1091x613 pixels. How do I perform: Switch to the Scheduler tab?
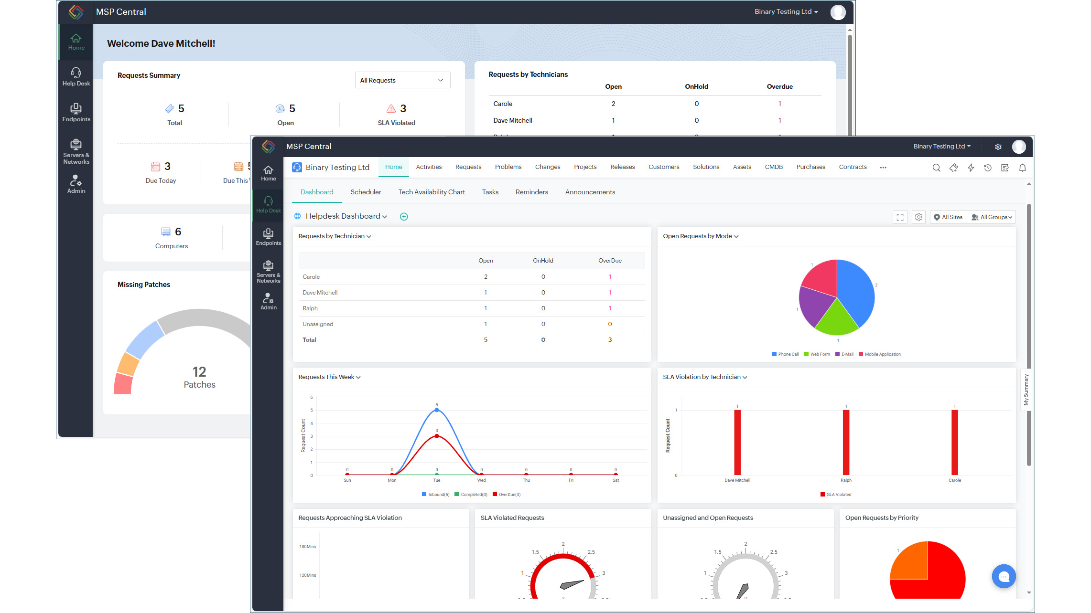[x=366, y=192]
